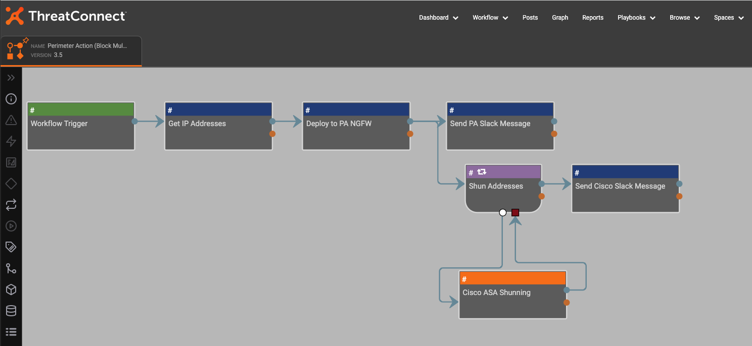Click the hash symbol on the Get IP Addresses node
Screen dimensions: 752x346
tap(170, 110)
